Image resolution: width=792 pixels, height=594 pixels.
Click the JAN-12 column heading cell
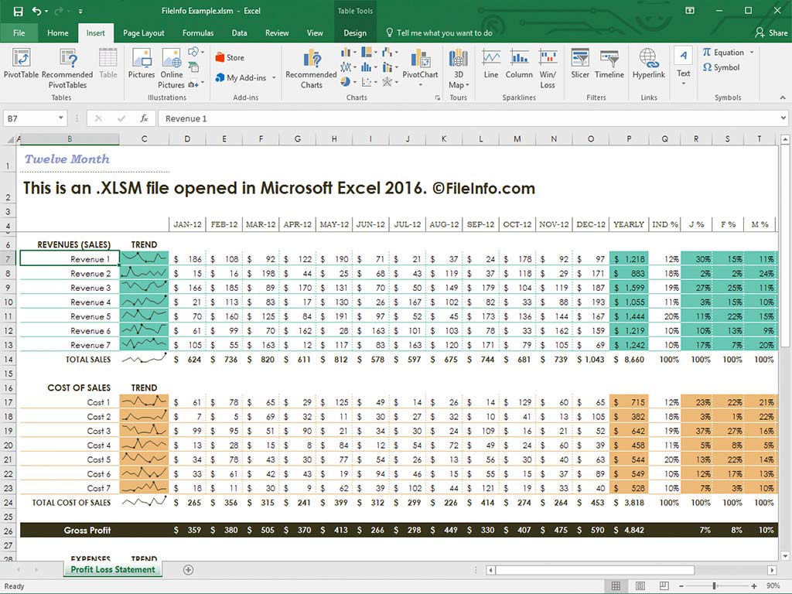(187, 224)
